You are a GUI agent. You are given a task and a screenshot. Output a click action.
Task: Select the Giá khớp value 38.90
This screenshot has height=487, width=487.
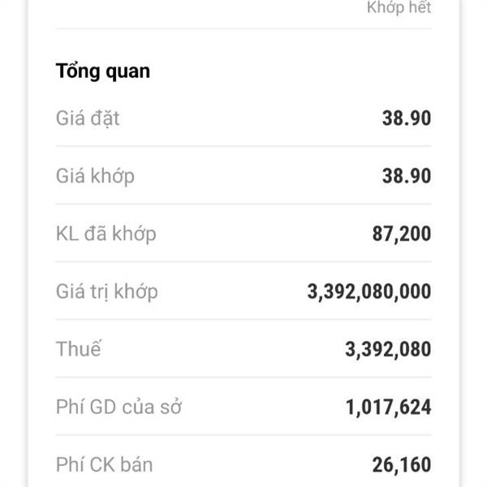(406, 175)
